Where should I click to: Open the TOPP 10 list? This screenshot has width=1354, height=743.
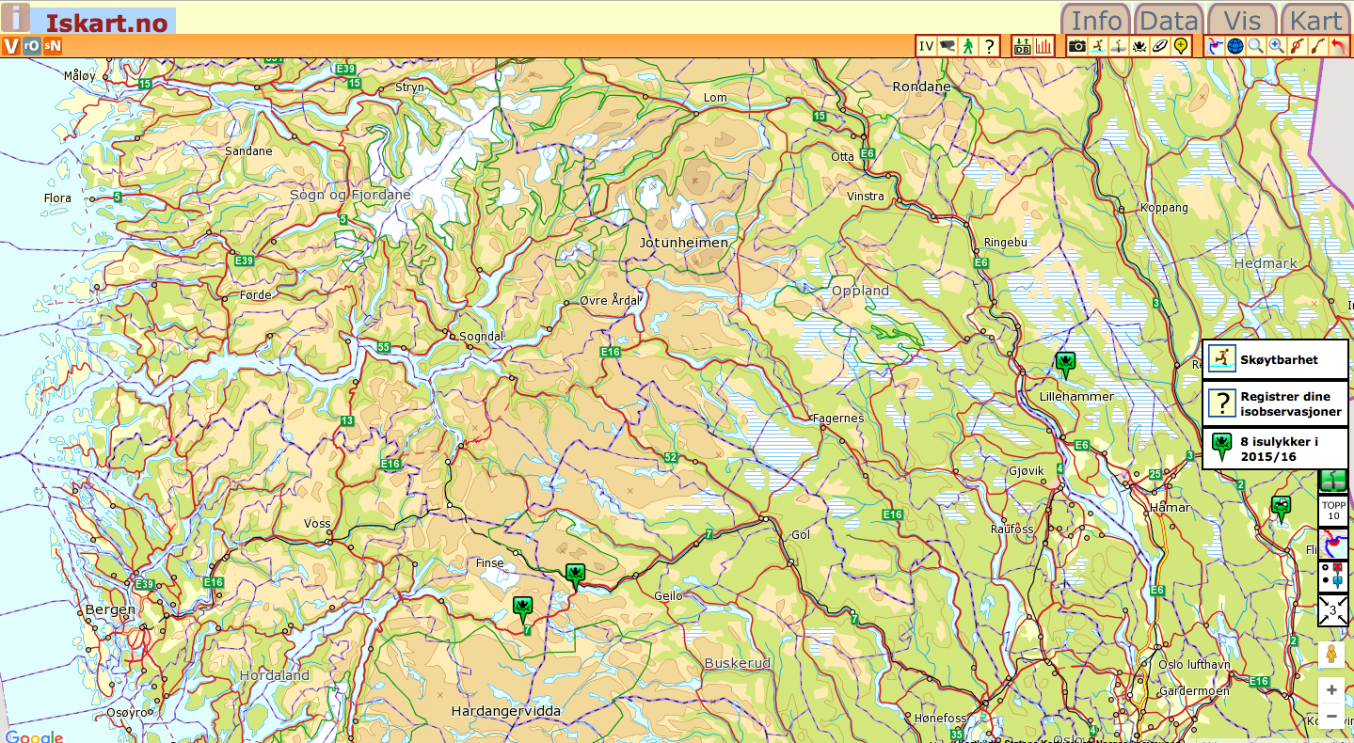point(1332,511)
